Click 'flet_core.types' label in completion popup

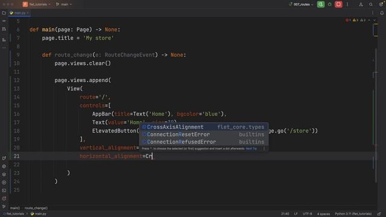click(241, 127)
